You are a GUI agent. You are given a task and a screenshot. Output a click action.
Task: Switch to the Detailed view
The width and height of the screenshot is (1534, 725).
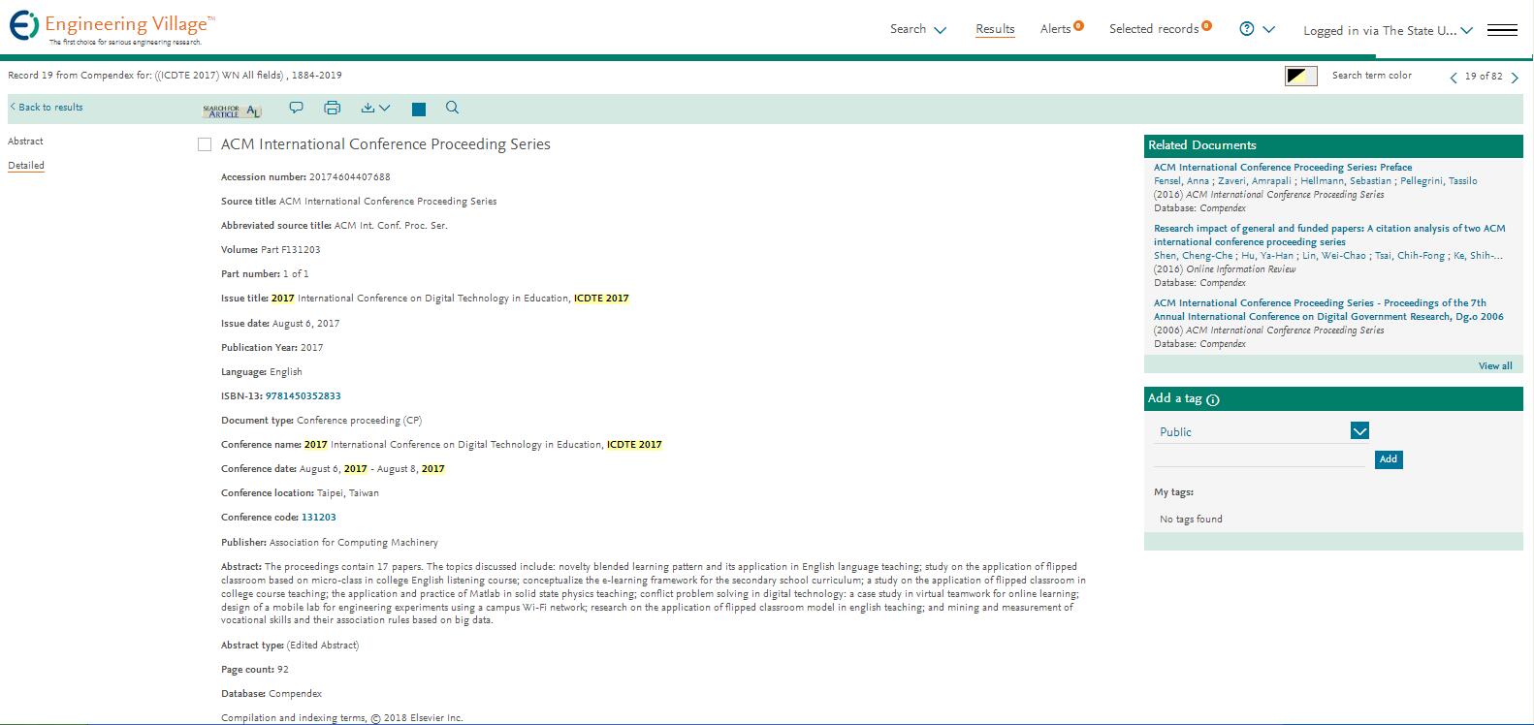point(26,166)
